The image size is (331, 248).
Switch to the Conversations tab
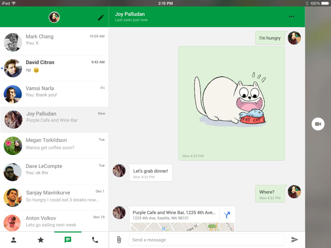coord(68,240)
